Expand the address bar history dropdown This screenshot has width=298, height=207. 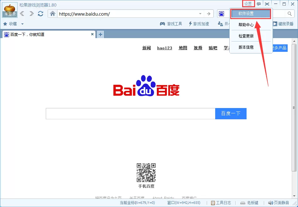(200, 14)
